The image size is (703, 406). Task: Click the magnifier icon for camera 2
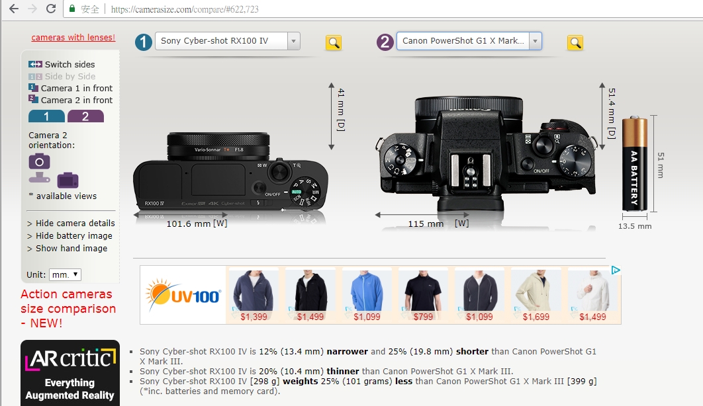[575, 42]
